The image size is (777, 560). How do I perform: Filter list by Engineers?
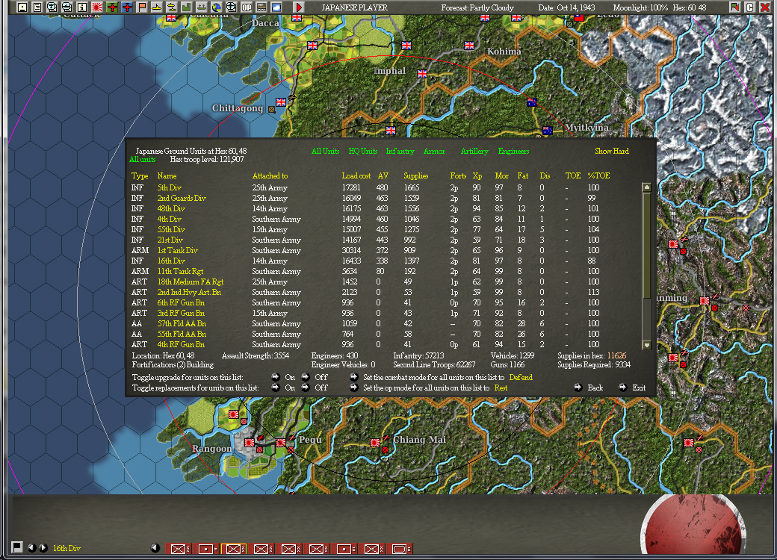[513, 151]
